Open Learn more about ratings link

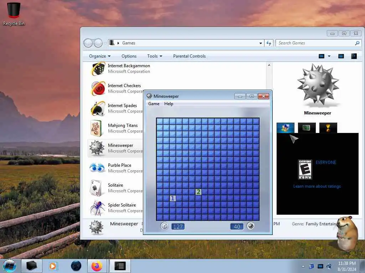(317, 186)
